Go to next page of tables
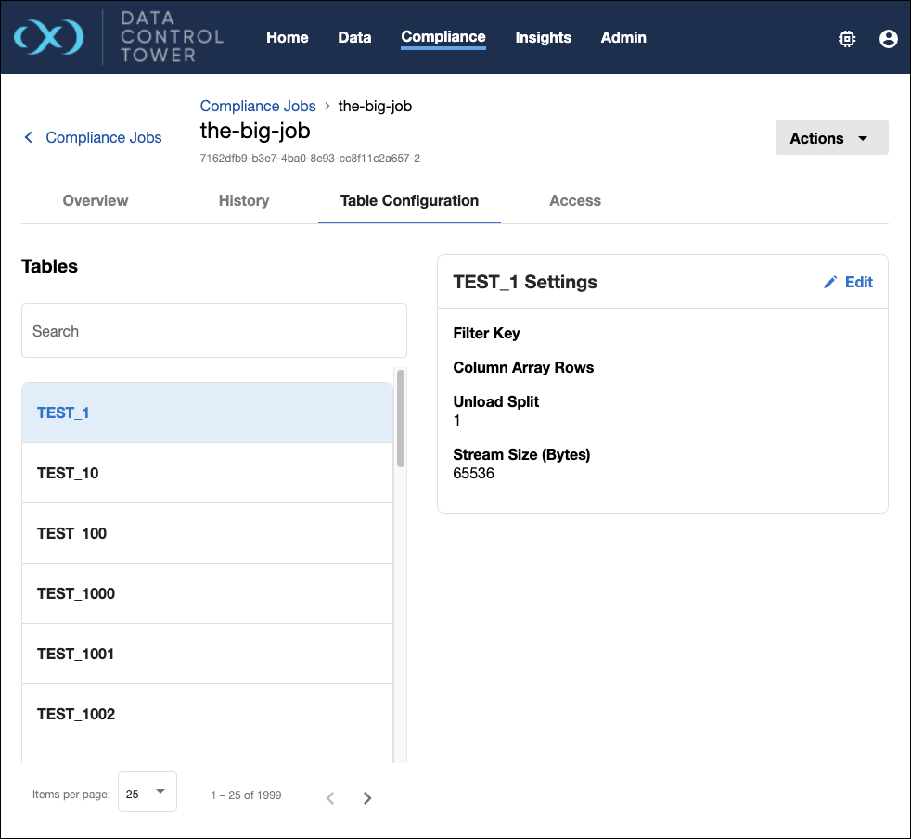The height and width of the screenshot is (839, 911). click(367, 797)
